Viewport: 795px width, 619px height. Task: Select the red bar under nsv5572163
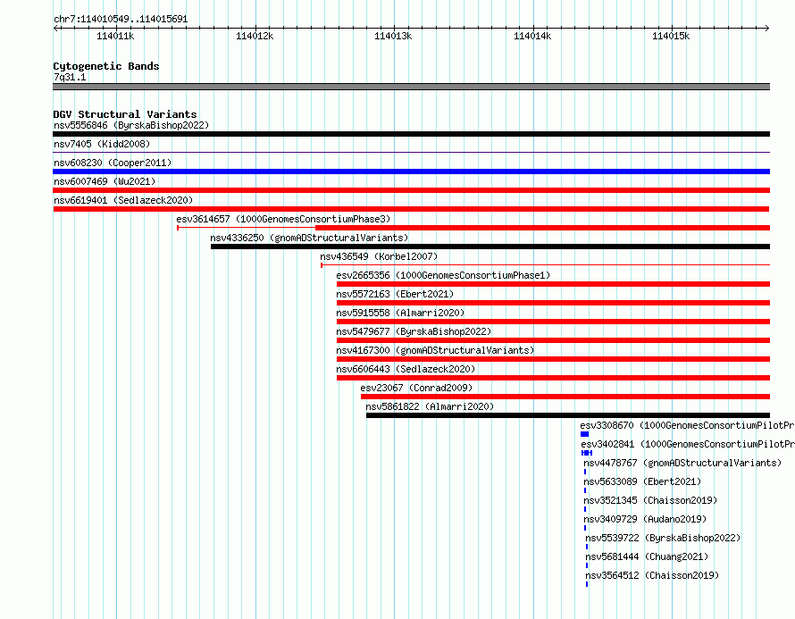[553, 303]
